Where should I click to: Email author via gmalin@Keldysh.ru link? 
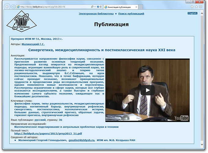pyautogui.click(x=81, y=140)
